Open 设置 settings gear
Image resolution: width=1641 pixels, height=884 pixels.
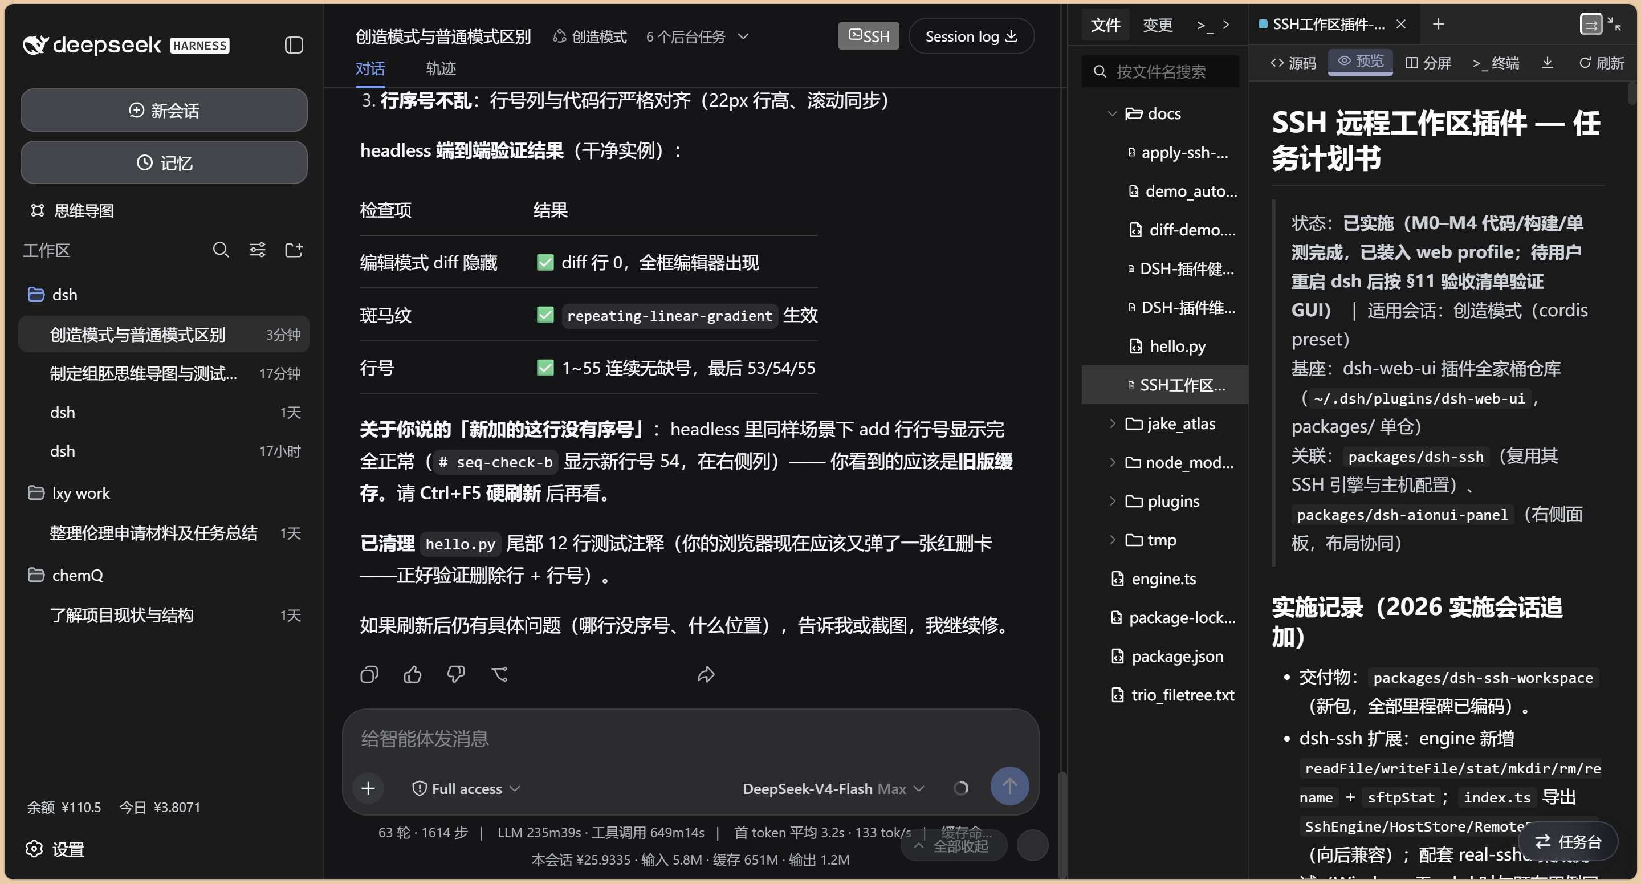tap(55, 849)
